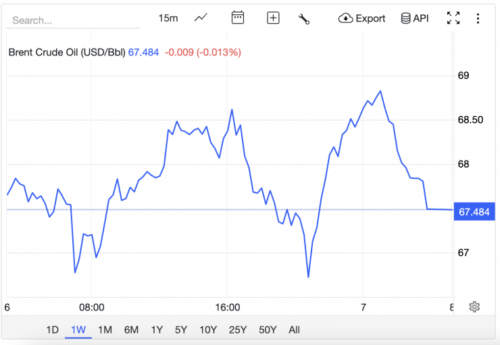Open the calendar date range picker
This screenshot has height=345, width=500.
(237, 18)
